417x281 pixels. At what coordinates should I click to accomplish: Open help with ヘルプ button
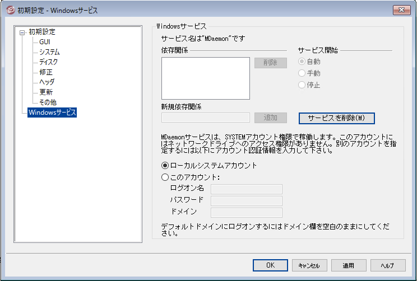(x=387, y=265)
